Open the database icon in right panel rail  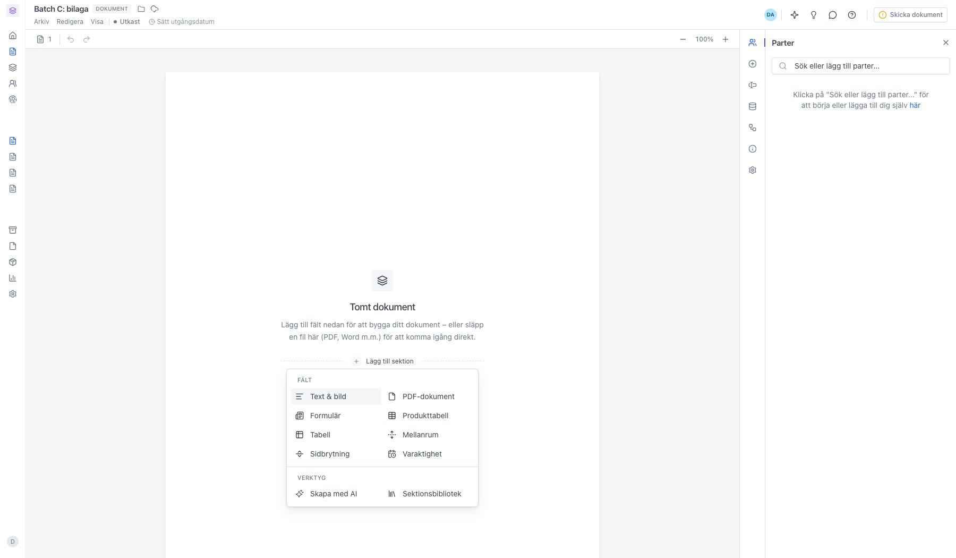coord(753,106)
